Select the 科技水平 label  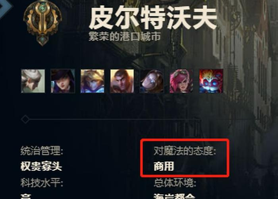click(42, 182)
